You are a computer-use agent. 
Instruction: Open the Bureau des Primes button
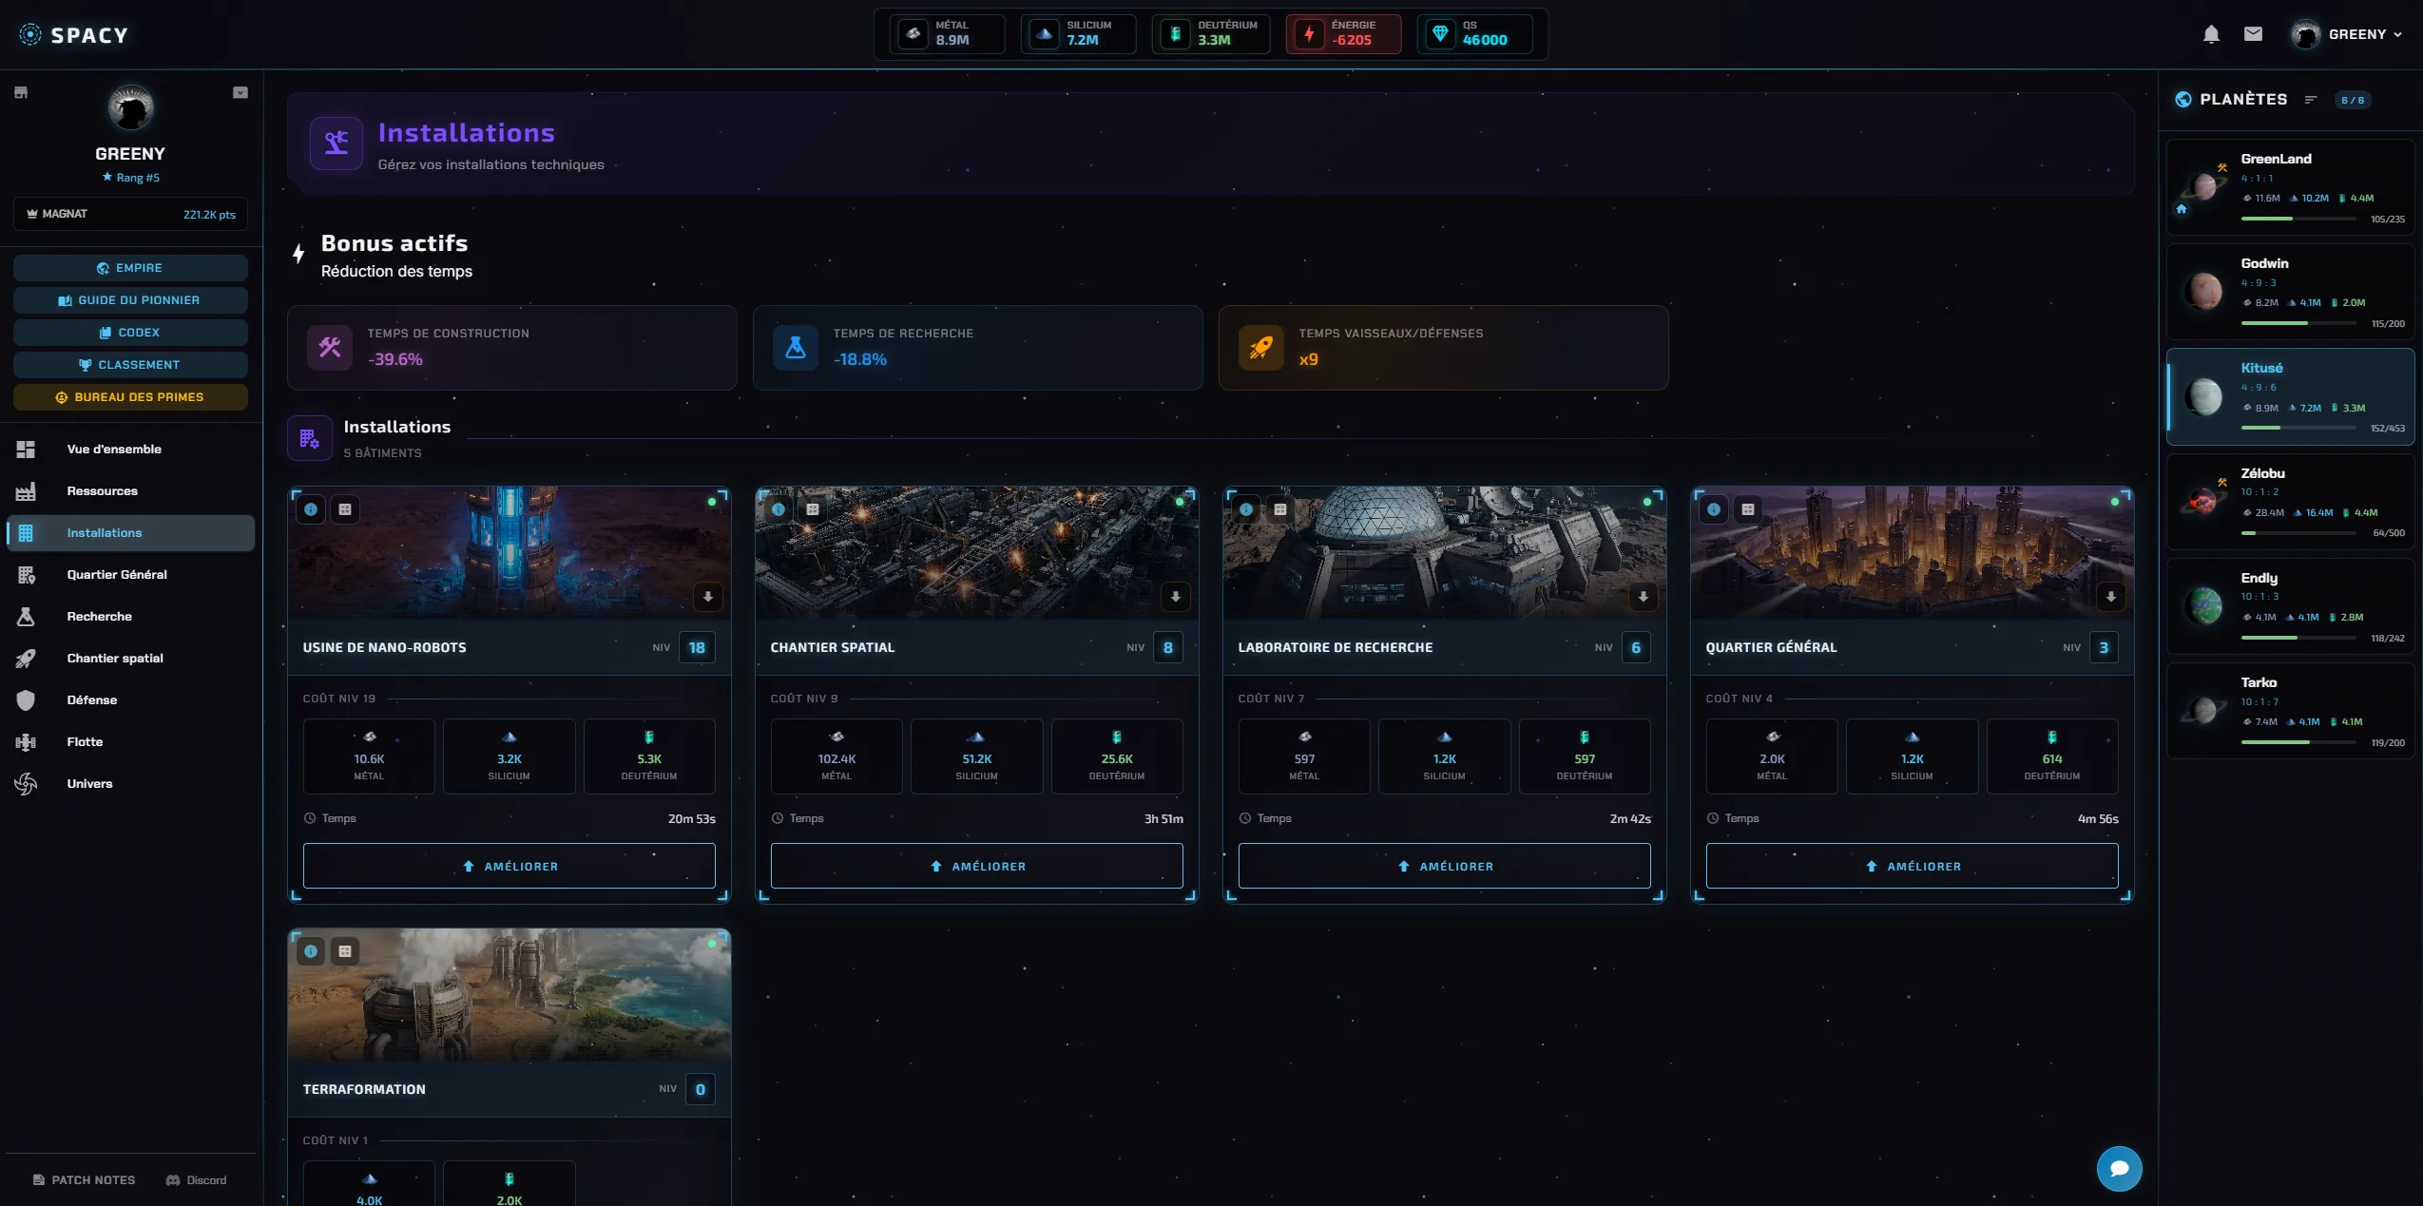(130, 397)
